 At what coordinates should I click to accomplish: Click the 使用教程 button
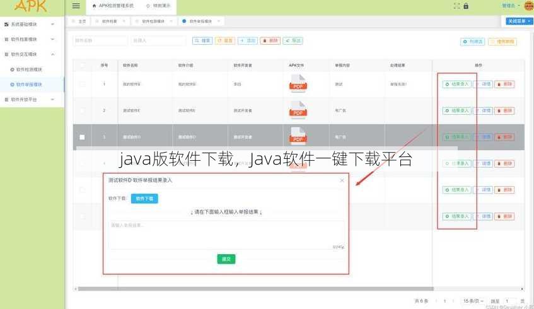(502, 42)
